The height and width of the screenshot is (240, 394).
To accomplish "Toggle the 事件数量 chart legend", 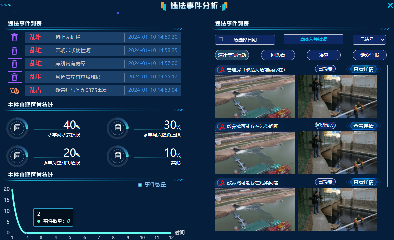I will click(x=152, y=185).
